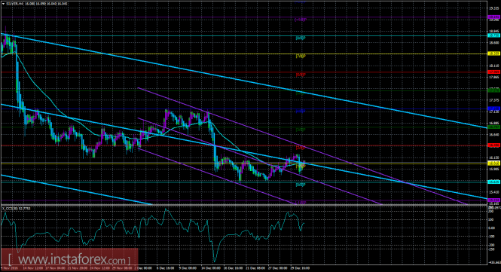Select the cyan 15.625 price level tag
The height and width of the screenshot is (272, 501).
[x=494, y=182]
